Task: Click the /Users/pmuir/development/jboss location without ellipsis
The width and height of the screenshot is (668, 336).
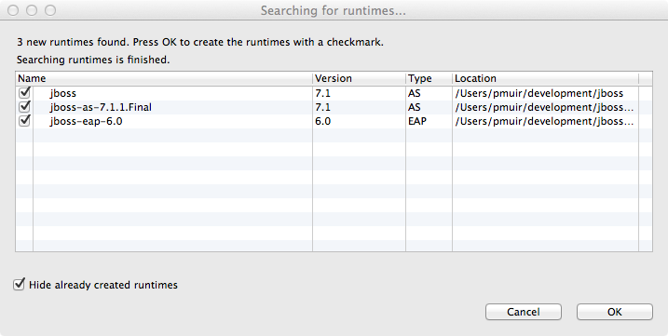Action: pos(538,93)
